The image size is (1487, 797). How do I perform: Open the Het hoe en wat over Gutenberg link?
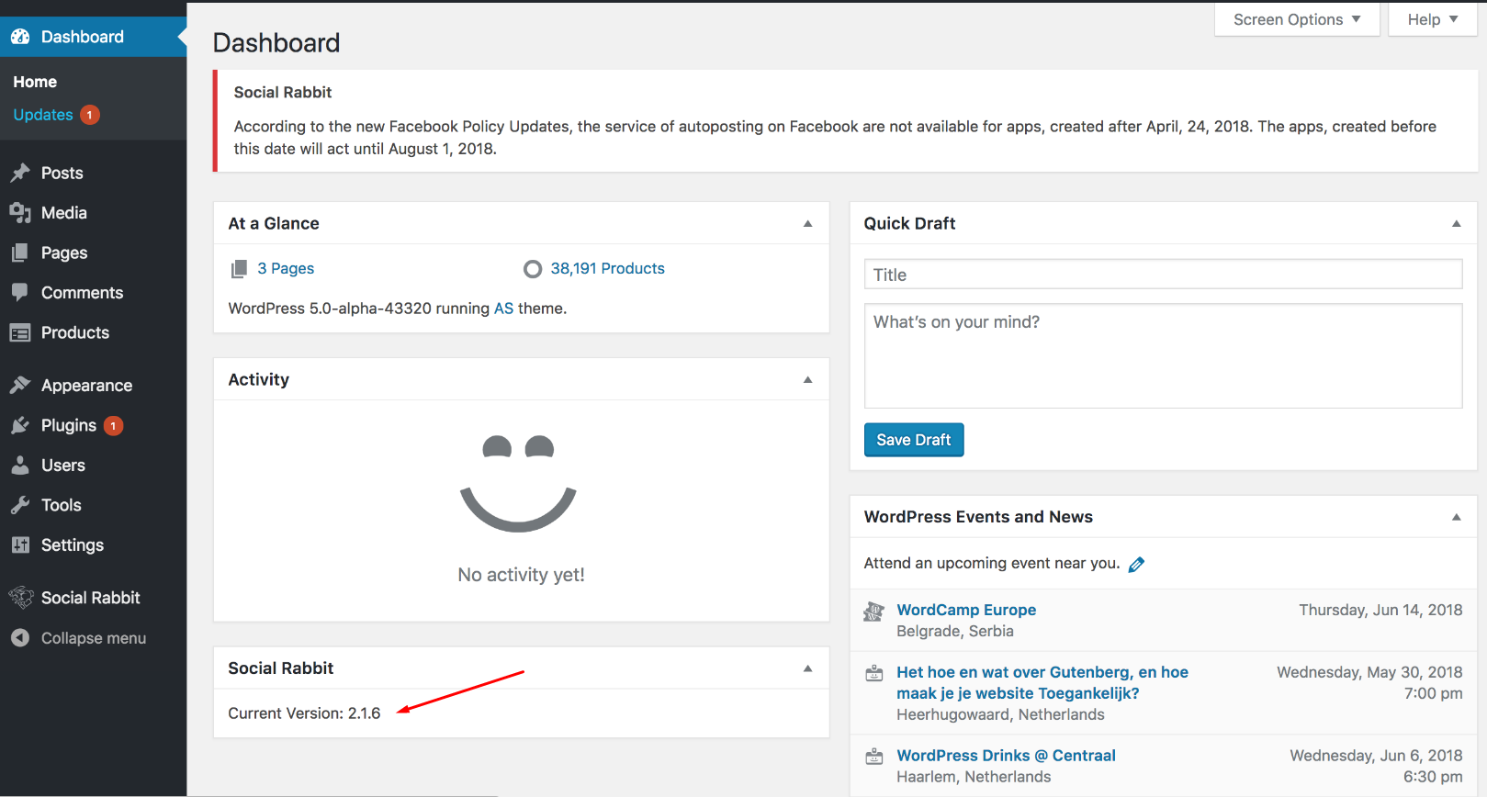coord(1042,683)
